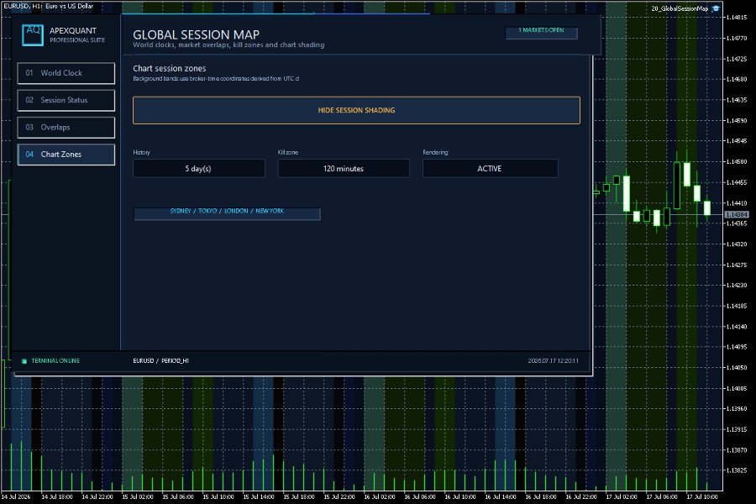
Task: Click the Chart session zones heading
Action: 169,69
